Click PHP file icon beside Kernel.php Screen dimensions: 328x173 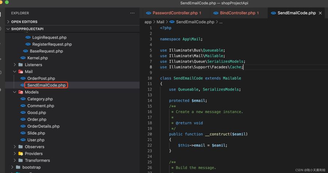click(23, 58)
